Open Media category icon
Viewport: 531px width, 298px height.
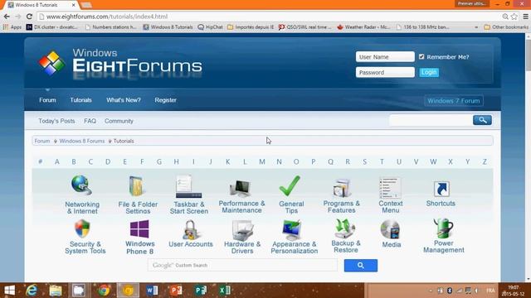tap(391, 229)
